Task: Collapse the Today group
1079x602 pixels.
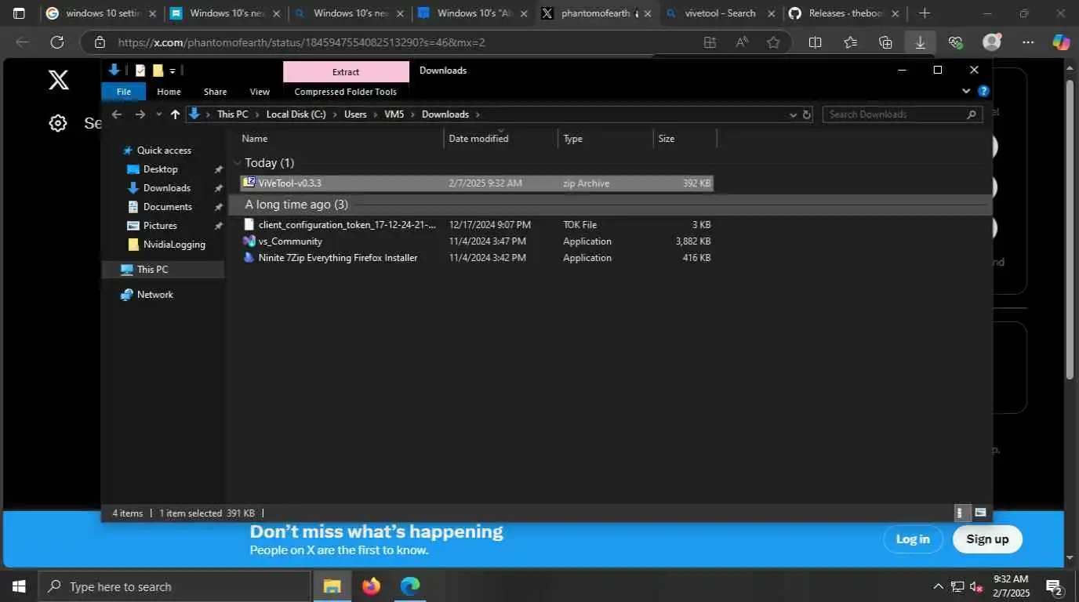Action: point(238,163)
